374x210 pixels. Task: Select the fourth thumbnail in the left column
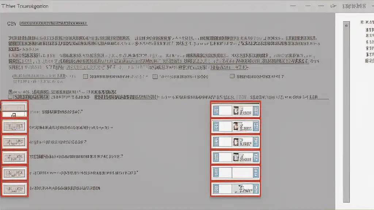pyautogui.click(x=14, y=157)
